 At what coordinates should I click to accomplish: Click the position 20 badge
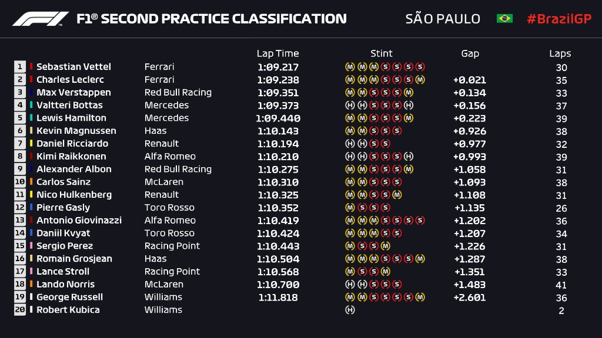[x=20, y=310]
